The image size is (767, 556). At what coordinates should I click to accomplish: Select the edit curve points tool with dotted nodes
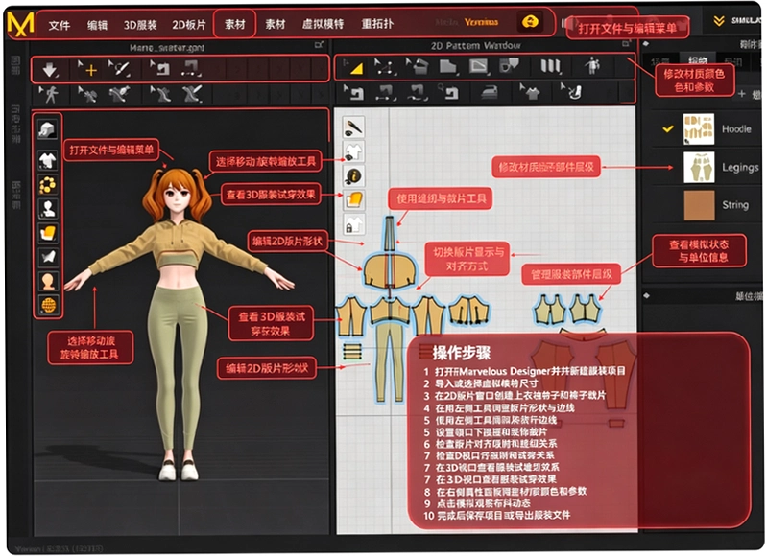(x=385, y=67)
